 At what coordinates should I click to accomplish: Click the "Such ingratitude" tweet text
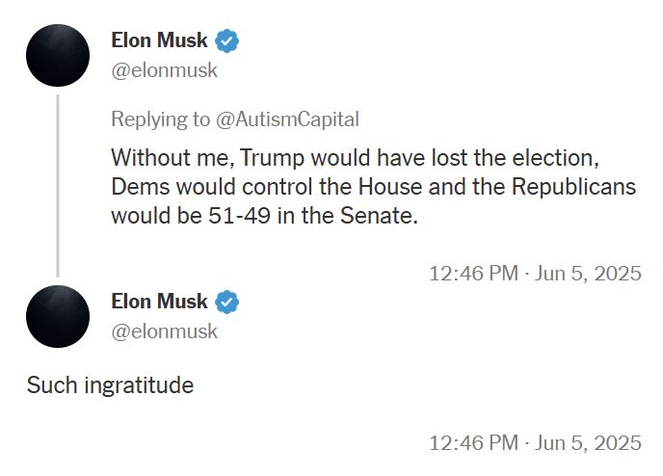click(110, 385)
